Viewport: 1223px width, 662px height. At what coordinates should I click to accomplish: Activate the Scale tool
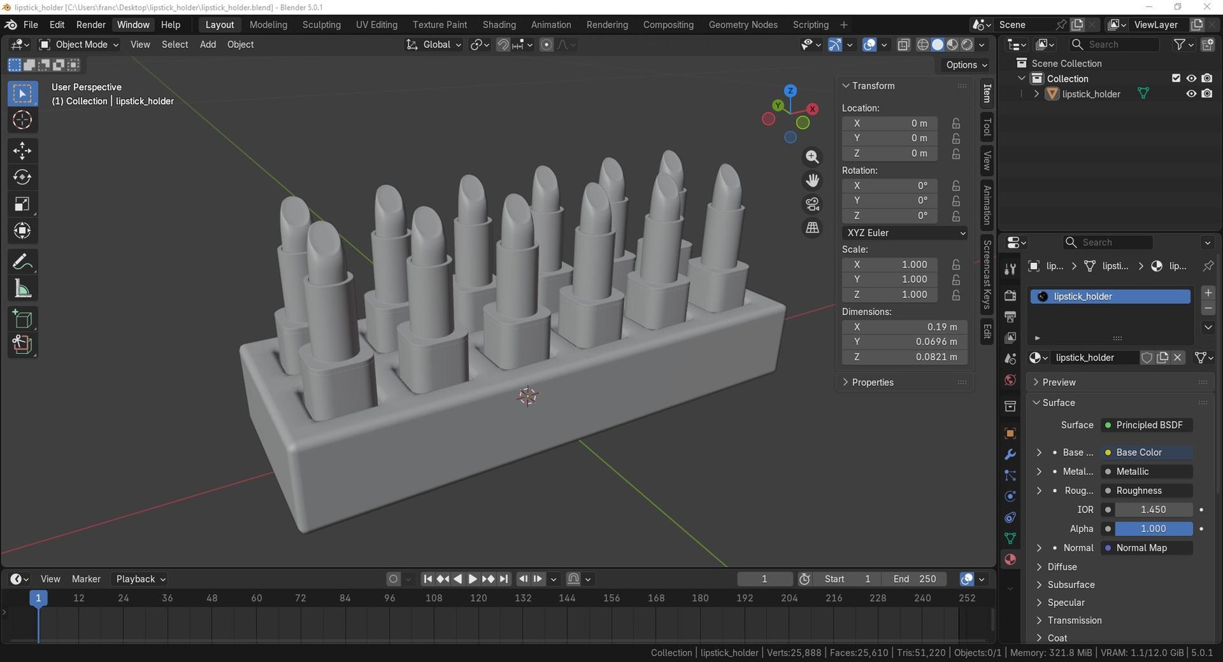[22, 204]
